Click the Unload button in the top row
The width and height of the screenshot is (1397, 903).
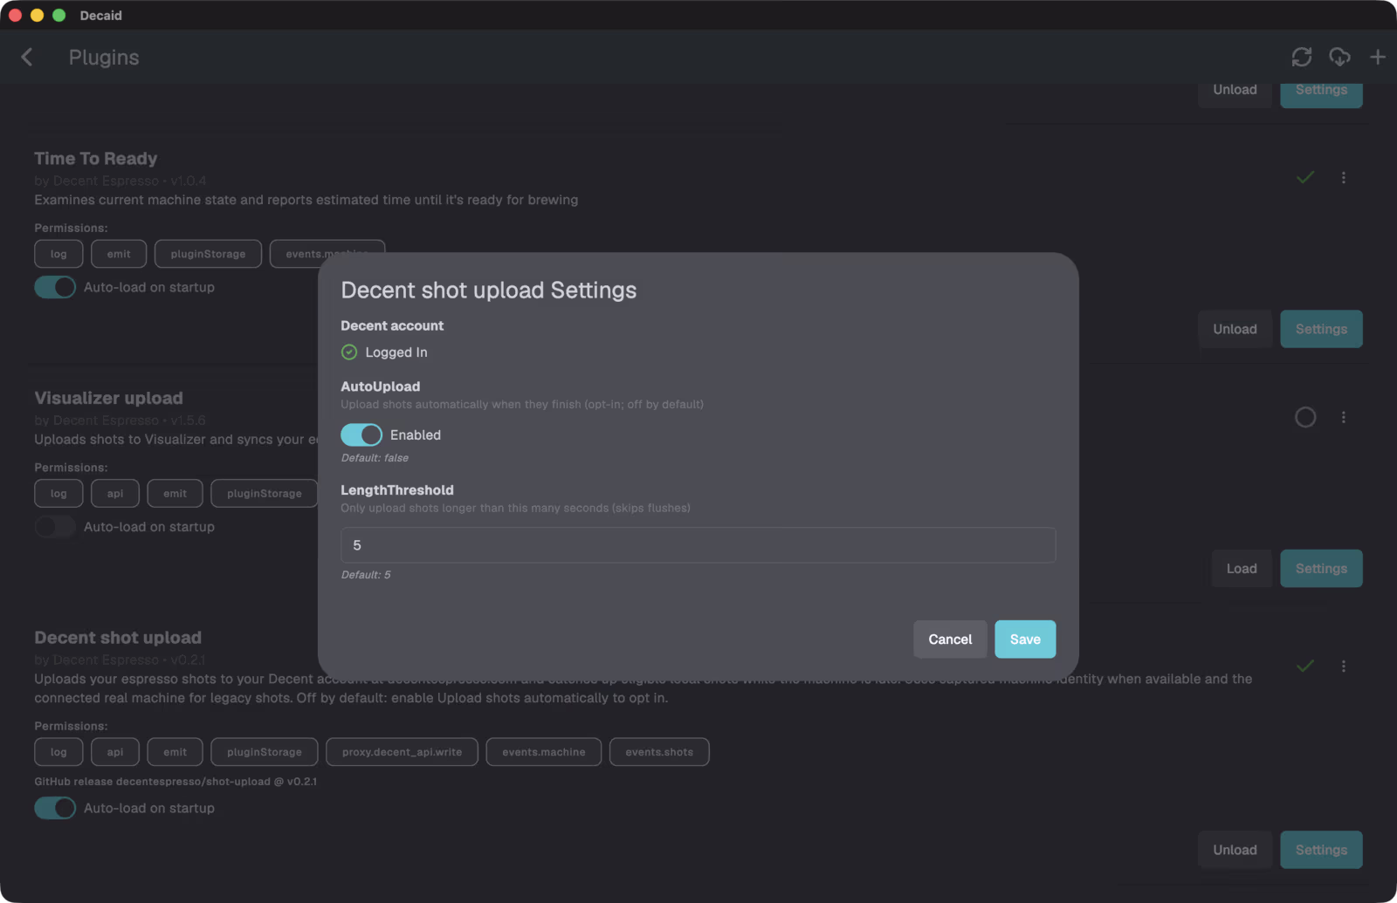coord(1235,92)
